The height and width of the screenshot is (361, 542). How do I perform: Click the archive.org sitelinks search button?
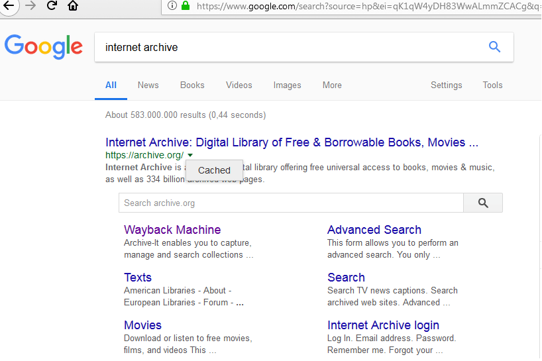[x=482, y=203]
